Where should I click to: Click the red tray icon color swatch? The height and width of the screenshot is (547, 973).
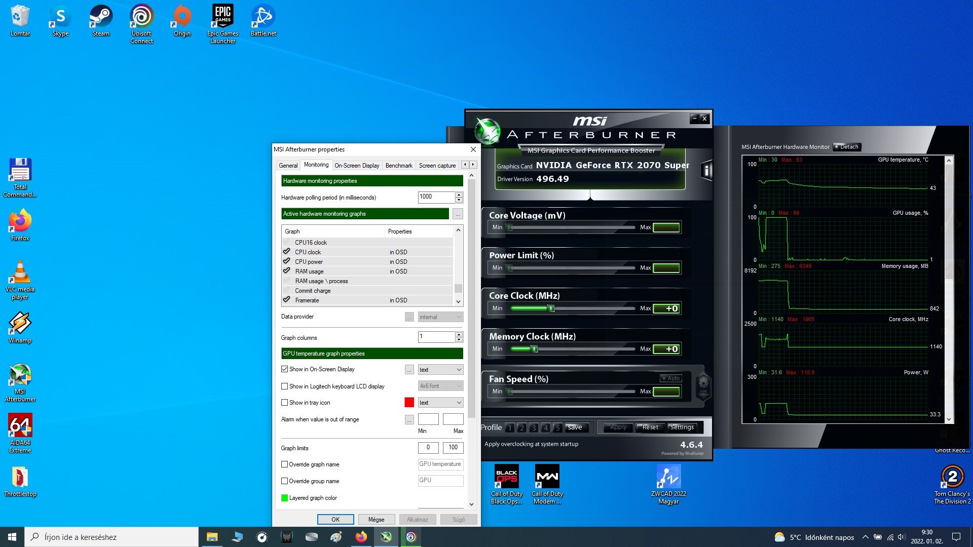point(409,403)
